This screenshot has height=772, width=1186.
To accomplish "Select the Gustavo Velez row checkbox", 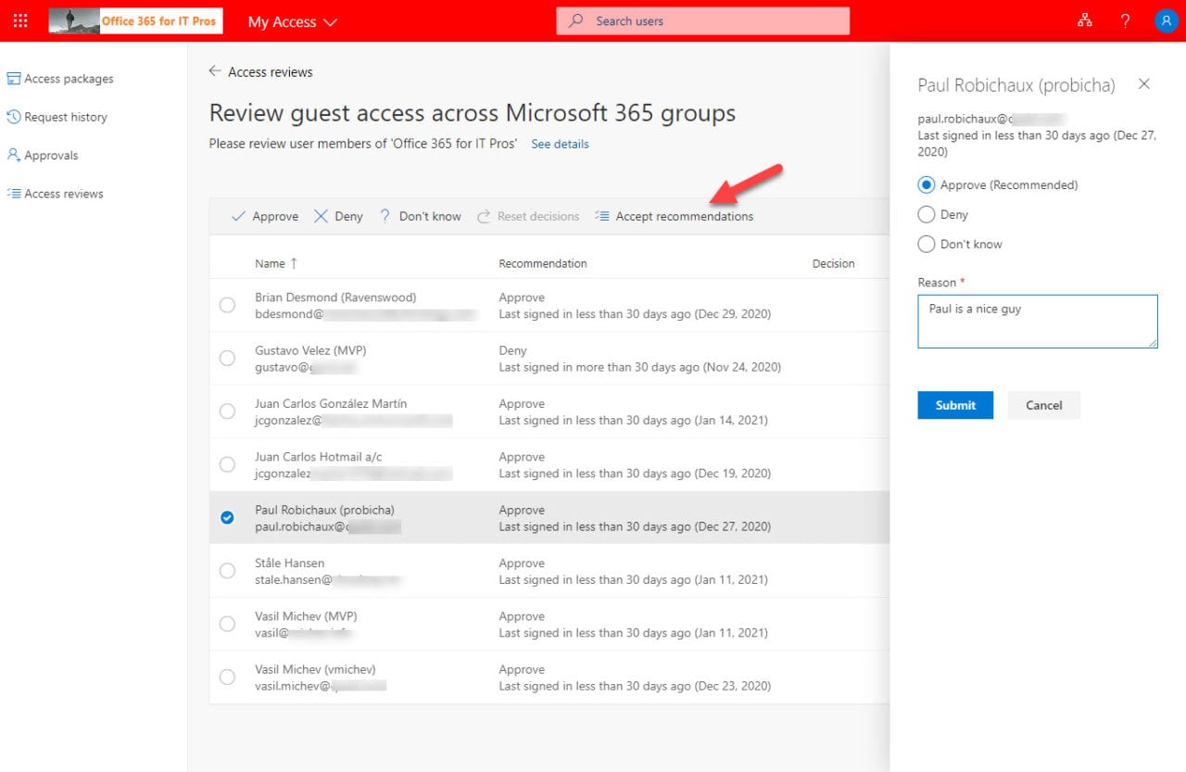I will [227, 358].
